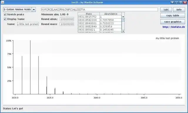This screenshot has height=113, width=188.
Task: Select abundance cell 0.1459045
Action: click(111, 30)
